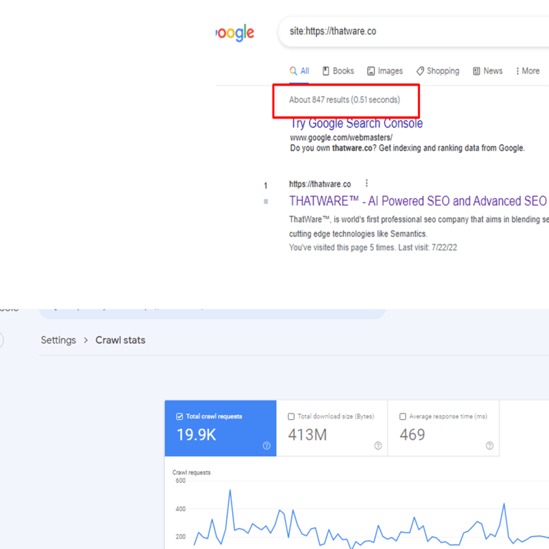Open the News tab
549x549 pixels.
pyautogui.click(x=487, y=71)
